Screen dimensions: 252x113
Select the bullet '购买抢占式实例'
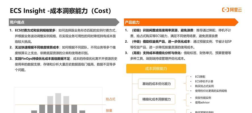204,86
